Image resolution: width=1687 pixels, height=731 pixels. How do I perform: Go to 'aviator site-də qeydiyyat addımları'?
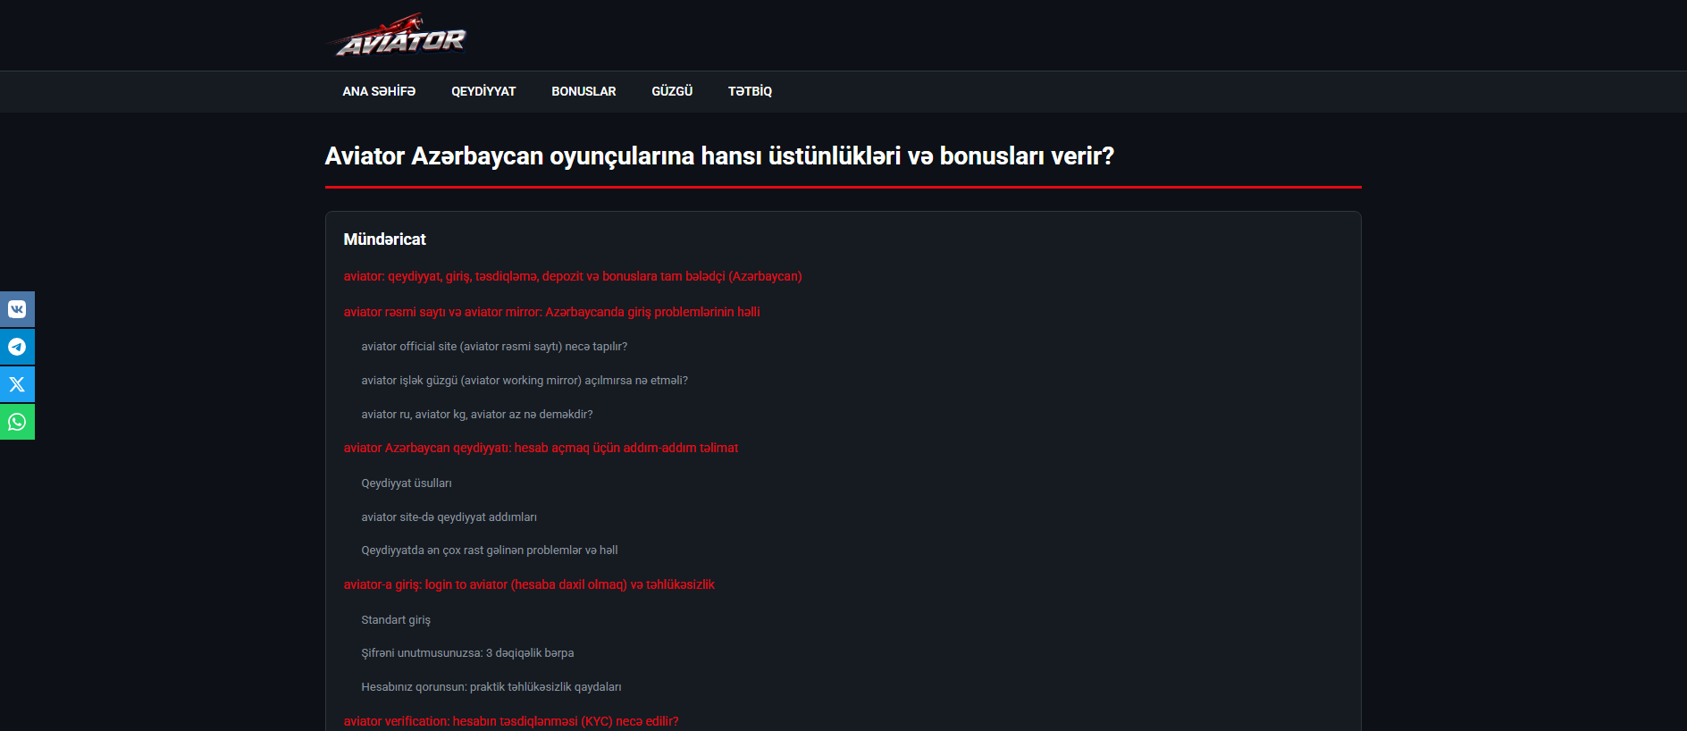pyautogui.click(x=449, y=517)
